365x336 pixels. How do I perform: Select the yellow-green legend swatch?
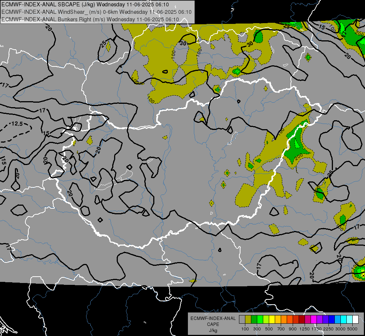[x=266, y=320]
